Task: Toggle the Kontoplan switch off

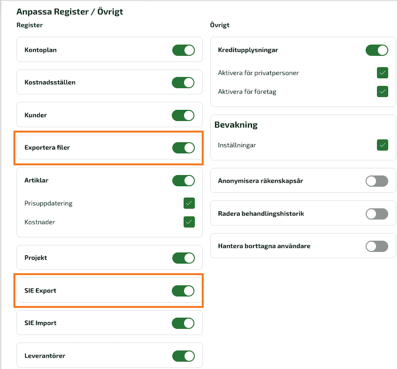Action: coord(183,50)
